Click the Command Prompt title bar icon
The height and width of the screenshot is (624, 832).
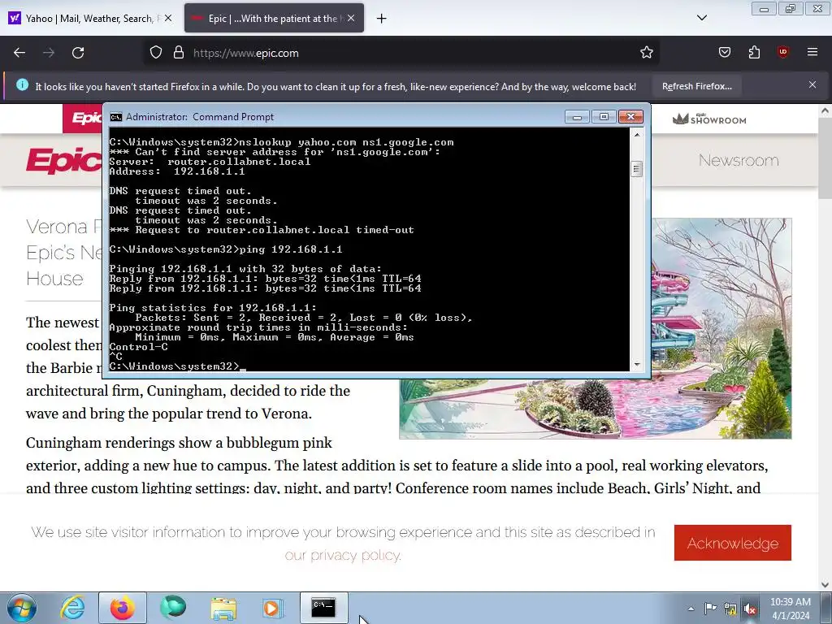tap(116, 117)
